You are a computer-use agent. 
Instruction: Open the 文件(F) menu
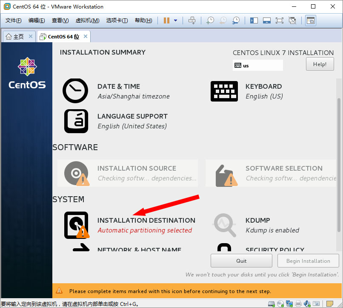tap(13, 20)
